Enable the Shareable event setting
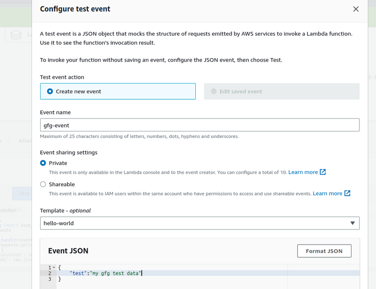376x289 pixels. (43, 184)
